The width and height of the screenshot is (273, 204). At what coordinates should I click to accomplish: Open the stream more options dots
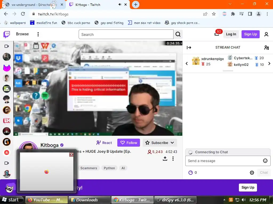pos(173,159)
